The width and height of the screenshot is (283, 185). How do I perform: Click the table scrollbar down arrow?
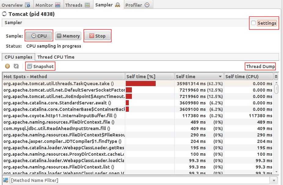pyautogui.click(x=276, y=172)
